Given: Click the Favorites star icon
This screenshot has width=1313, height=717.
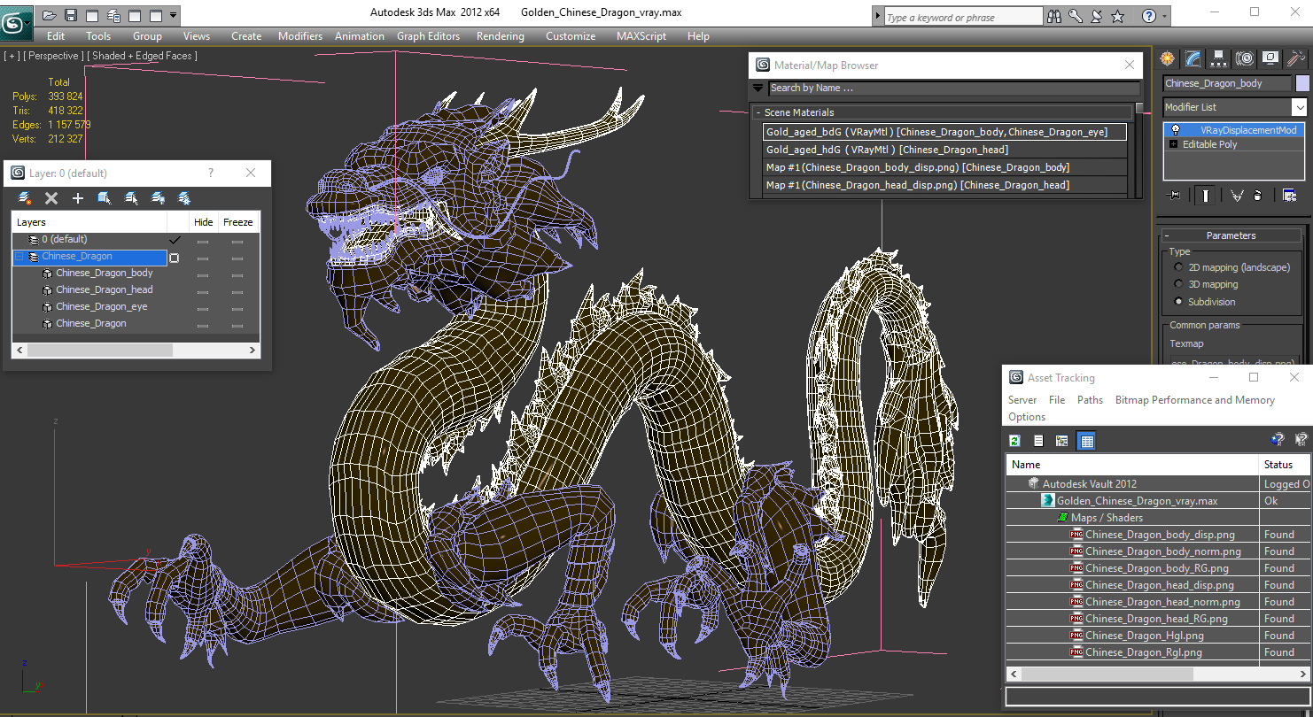Looking at the screenshot, I should (1118, 16).
